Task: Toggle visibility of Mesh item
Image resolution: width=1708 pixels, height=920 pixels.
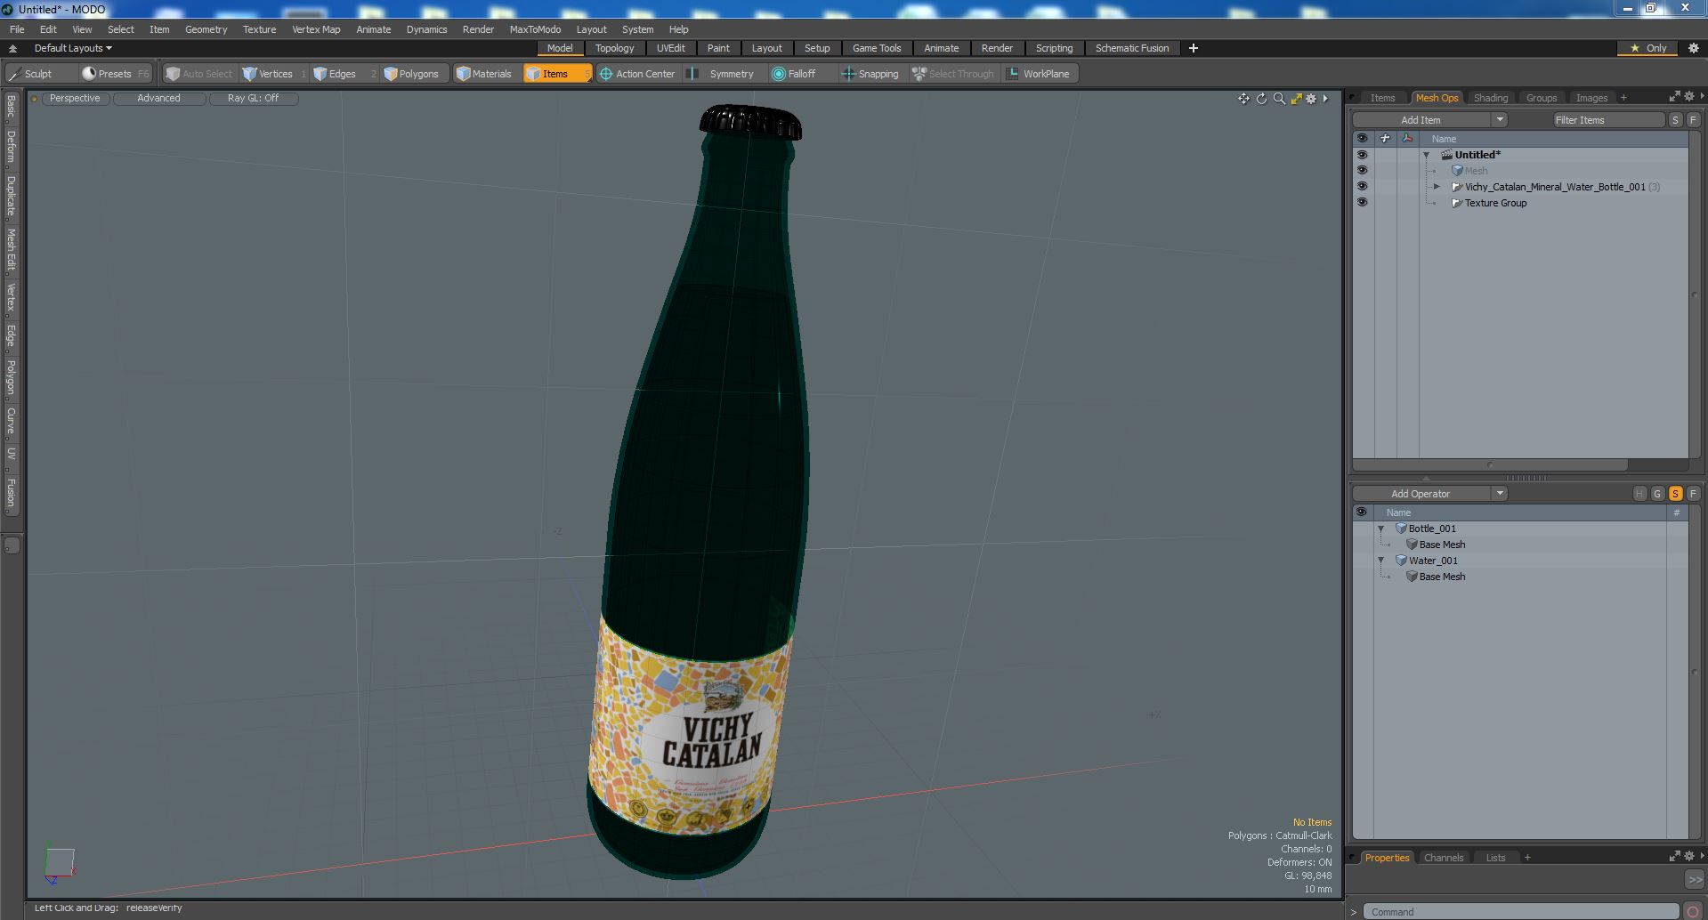Action: pos(1362,171)
